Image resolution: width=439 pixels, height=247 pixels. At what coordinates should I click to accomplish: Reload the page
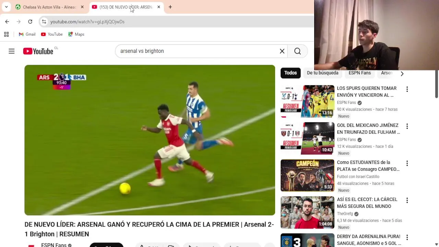click(30, 22)
